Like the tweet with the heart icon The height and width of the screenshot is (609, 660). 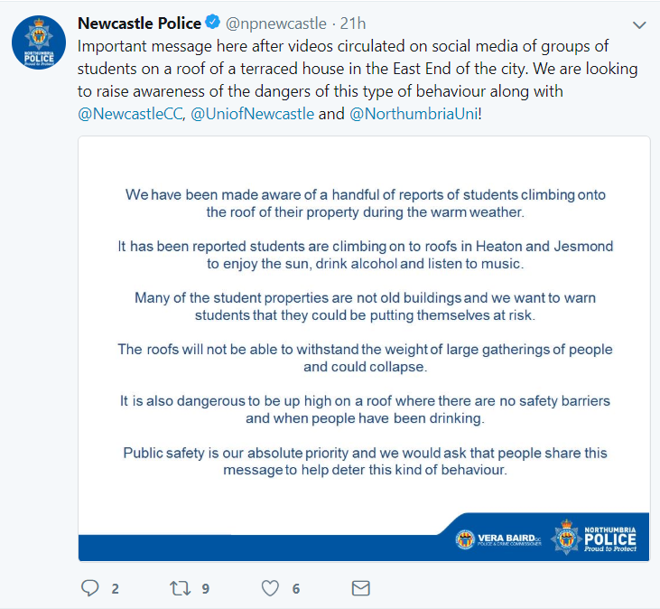(x=270, y=588)
